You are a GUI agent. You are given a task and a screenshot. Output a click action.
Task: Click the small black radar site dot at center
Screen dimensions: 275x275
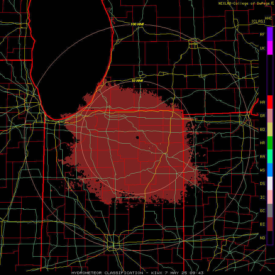(x=137, y=137)
